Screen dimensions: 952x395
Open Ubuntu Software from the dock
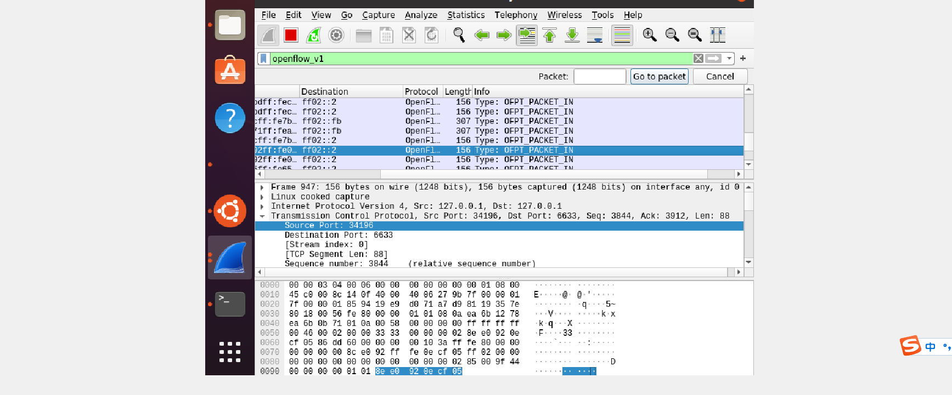coord(230,70)
